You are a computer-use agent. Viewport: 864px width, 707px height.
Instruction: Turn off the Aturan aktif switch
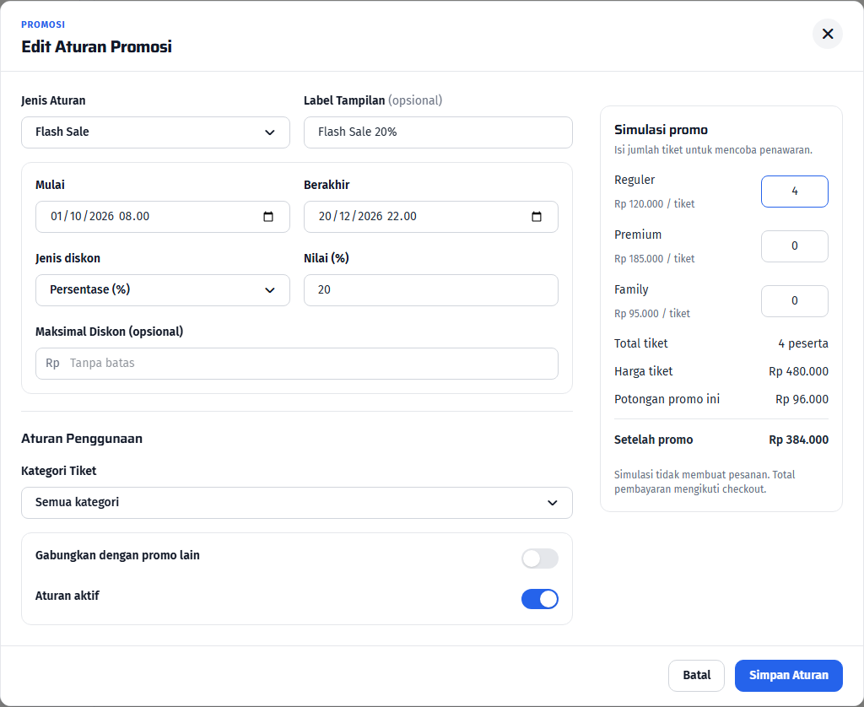(x=539, y=599)
